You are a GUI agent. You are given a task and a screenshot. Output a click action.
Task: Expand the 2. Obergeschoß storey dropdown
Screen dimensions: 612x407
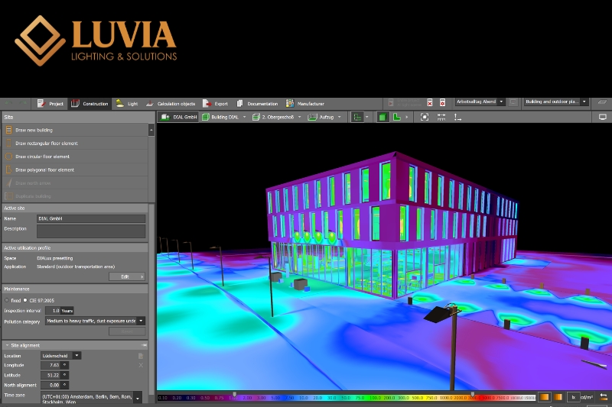click(x=300, y=117)
